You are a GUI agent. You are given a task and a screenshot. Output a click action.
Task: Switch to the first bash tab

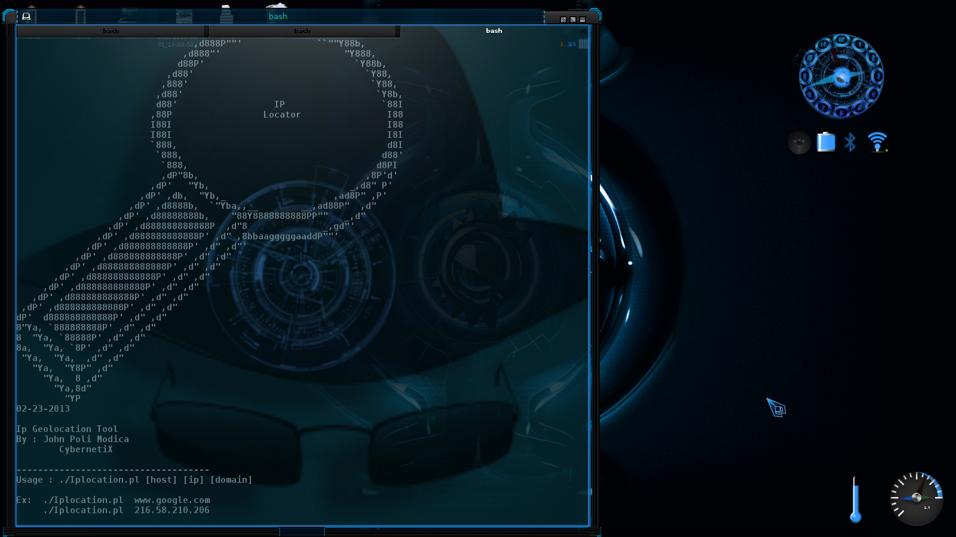(111, 31)
